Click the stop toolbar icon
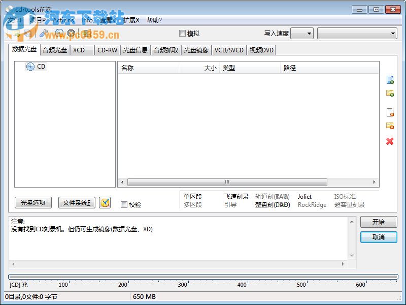Image resolution: width=406 pixels, height=305 pixels. click(71, 32)
